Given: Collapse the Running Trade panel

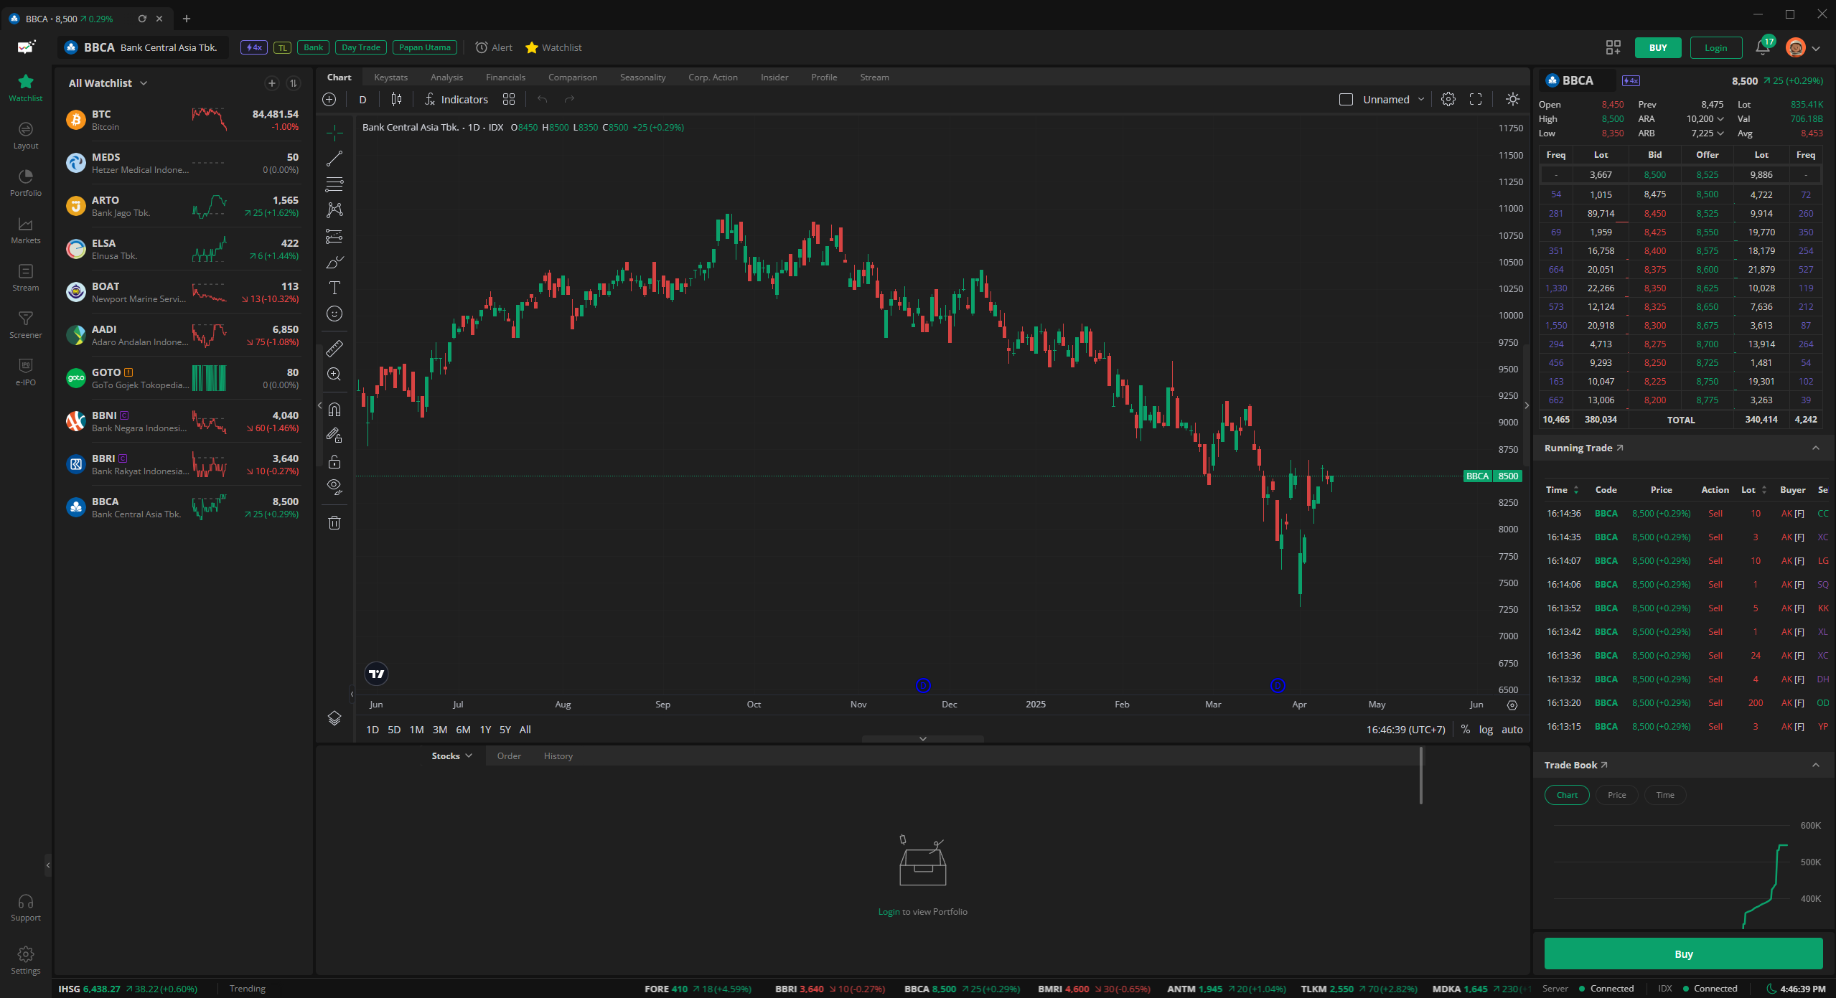Looking at the screenshot, I should click(x=1816, y=448).
